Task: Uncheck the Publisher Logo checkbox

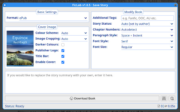Action: point(63,50)
